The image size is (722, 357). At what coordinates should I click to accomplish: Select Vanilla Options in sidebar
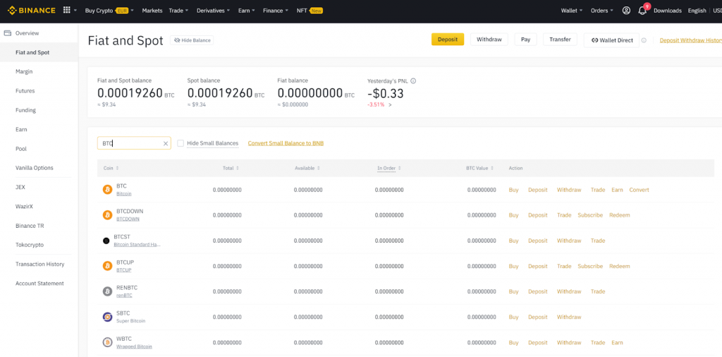(x=34, y=168)
